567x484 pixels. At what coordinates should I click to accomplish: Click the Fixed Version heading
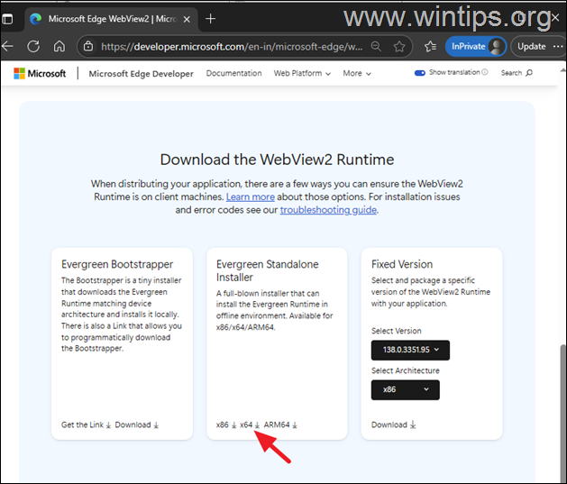402,264
